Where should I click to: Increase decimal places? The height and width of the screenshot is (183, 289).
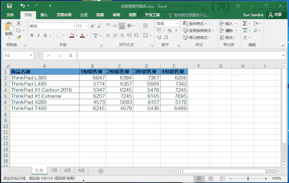159,38
